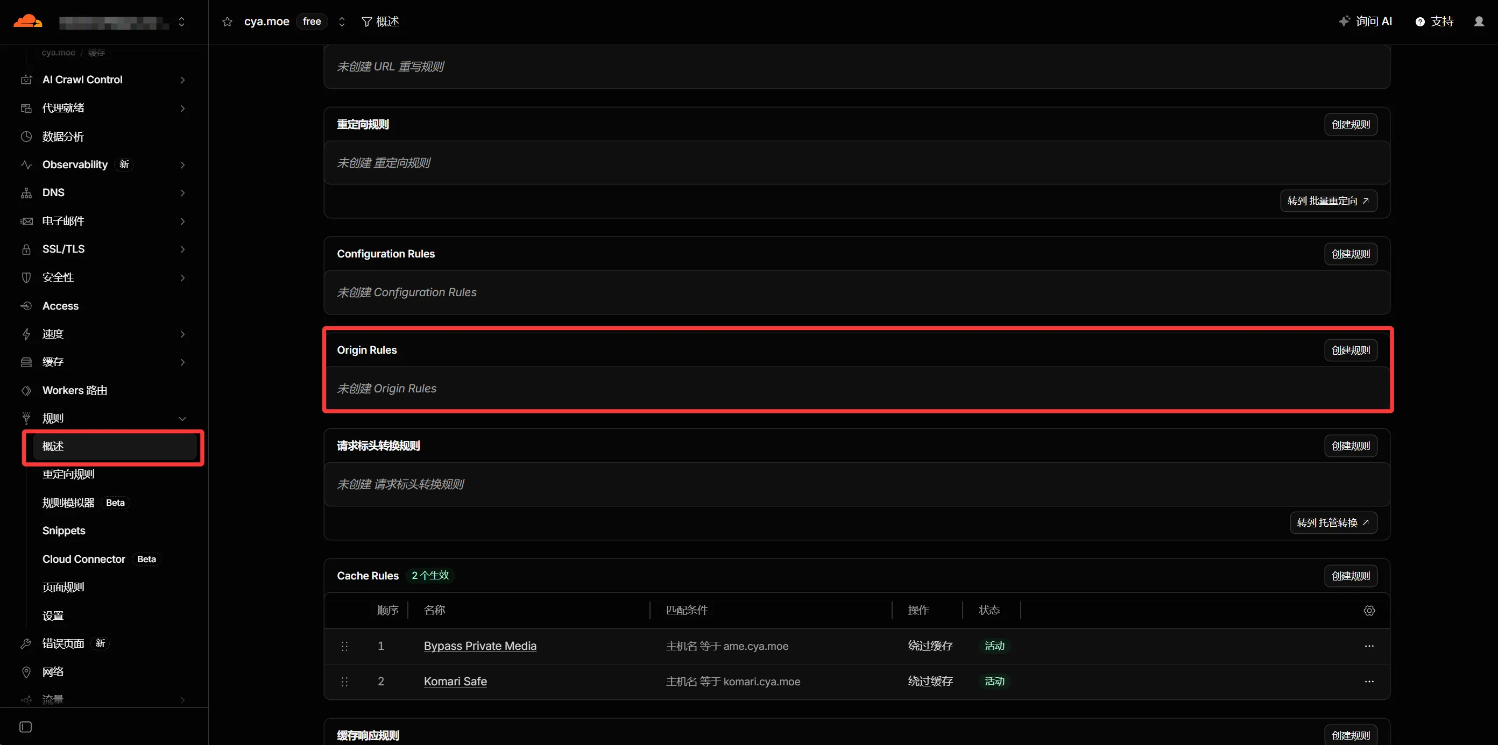
Task: Open the Komari Safe rule link
Action: coord(455,681)
